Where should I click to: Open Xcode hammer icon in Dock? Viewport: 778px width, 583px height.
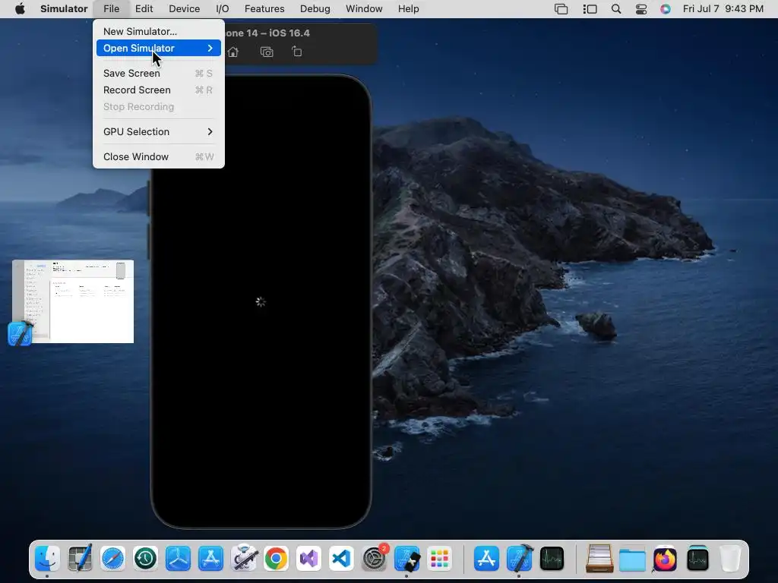tap(520, 559)
